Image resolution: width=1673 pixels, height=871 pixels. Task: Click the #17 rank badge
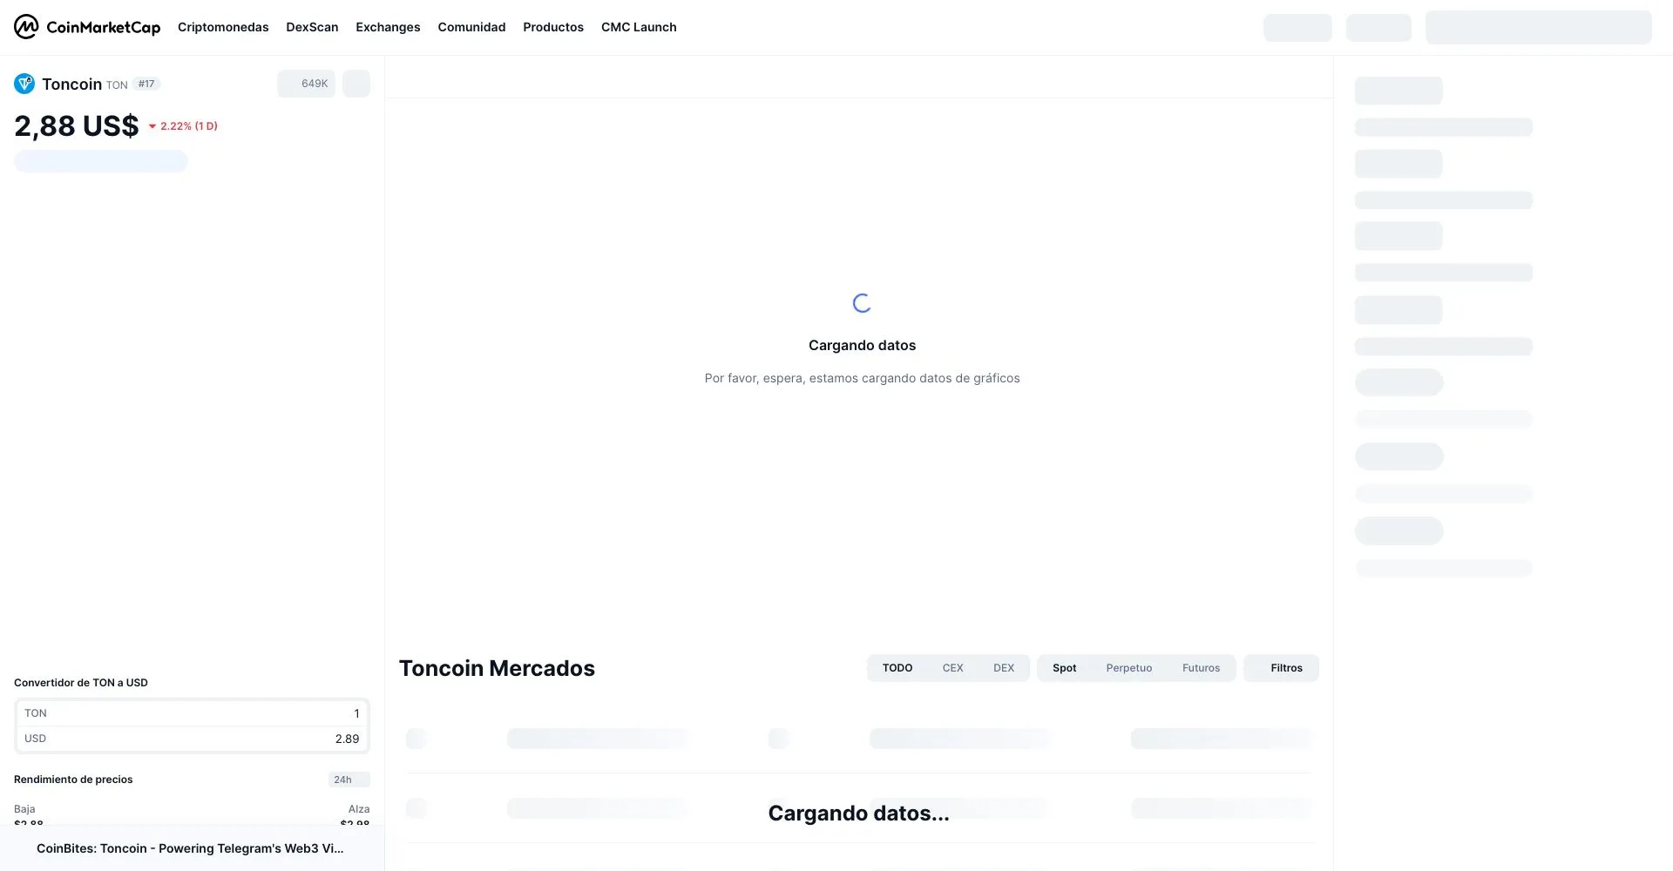(146, 84)
